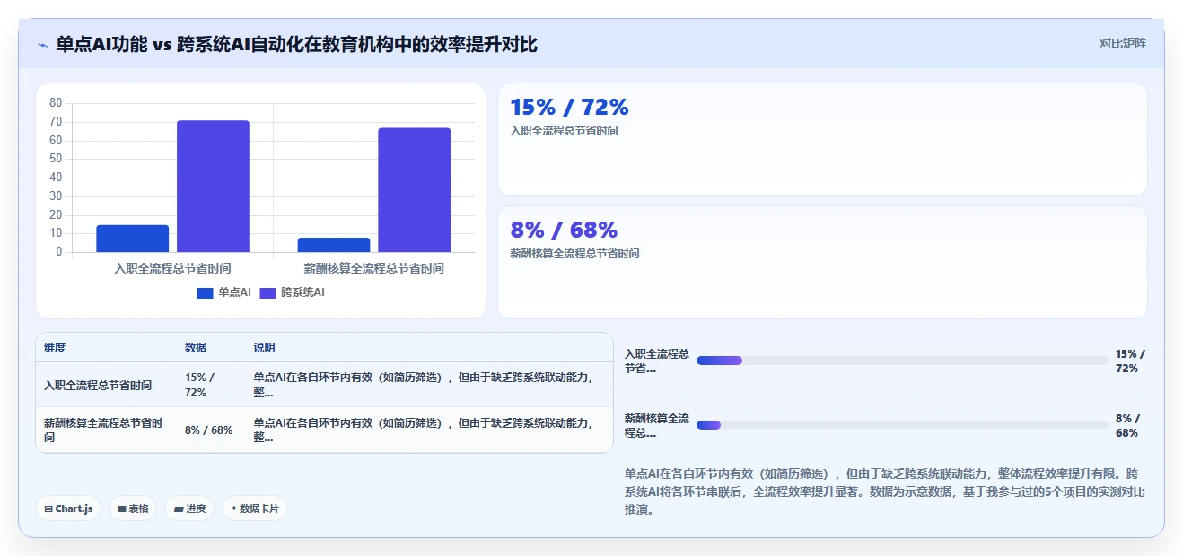
Task: Click the 15% / 72% card value
Action: pyautogui.click(x=569, y=107)
